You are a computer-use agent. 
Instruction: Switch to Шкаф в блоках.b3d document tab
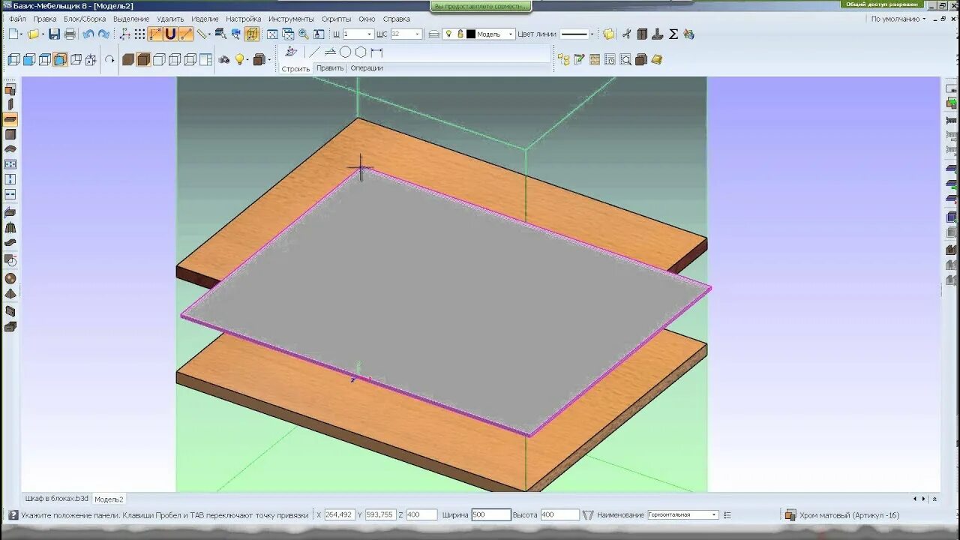point(57,499)
